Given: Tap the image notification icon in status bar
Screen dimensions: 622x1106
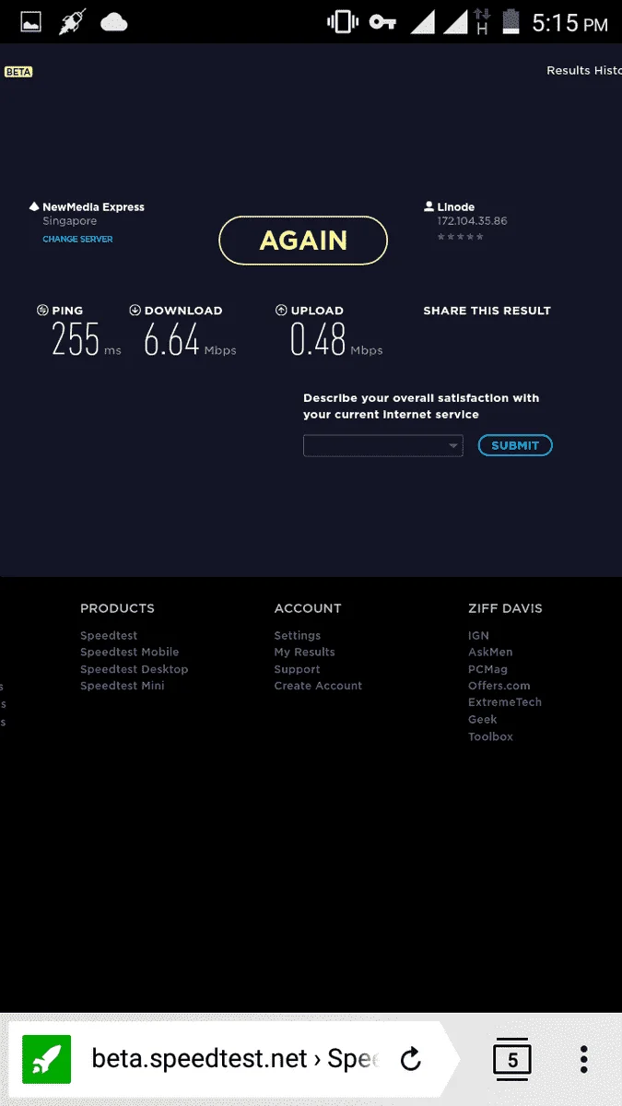Looking at the screenshot, I should [31, 23].
